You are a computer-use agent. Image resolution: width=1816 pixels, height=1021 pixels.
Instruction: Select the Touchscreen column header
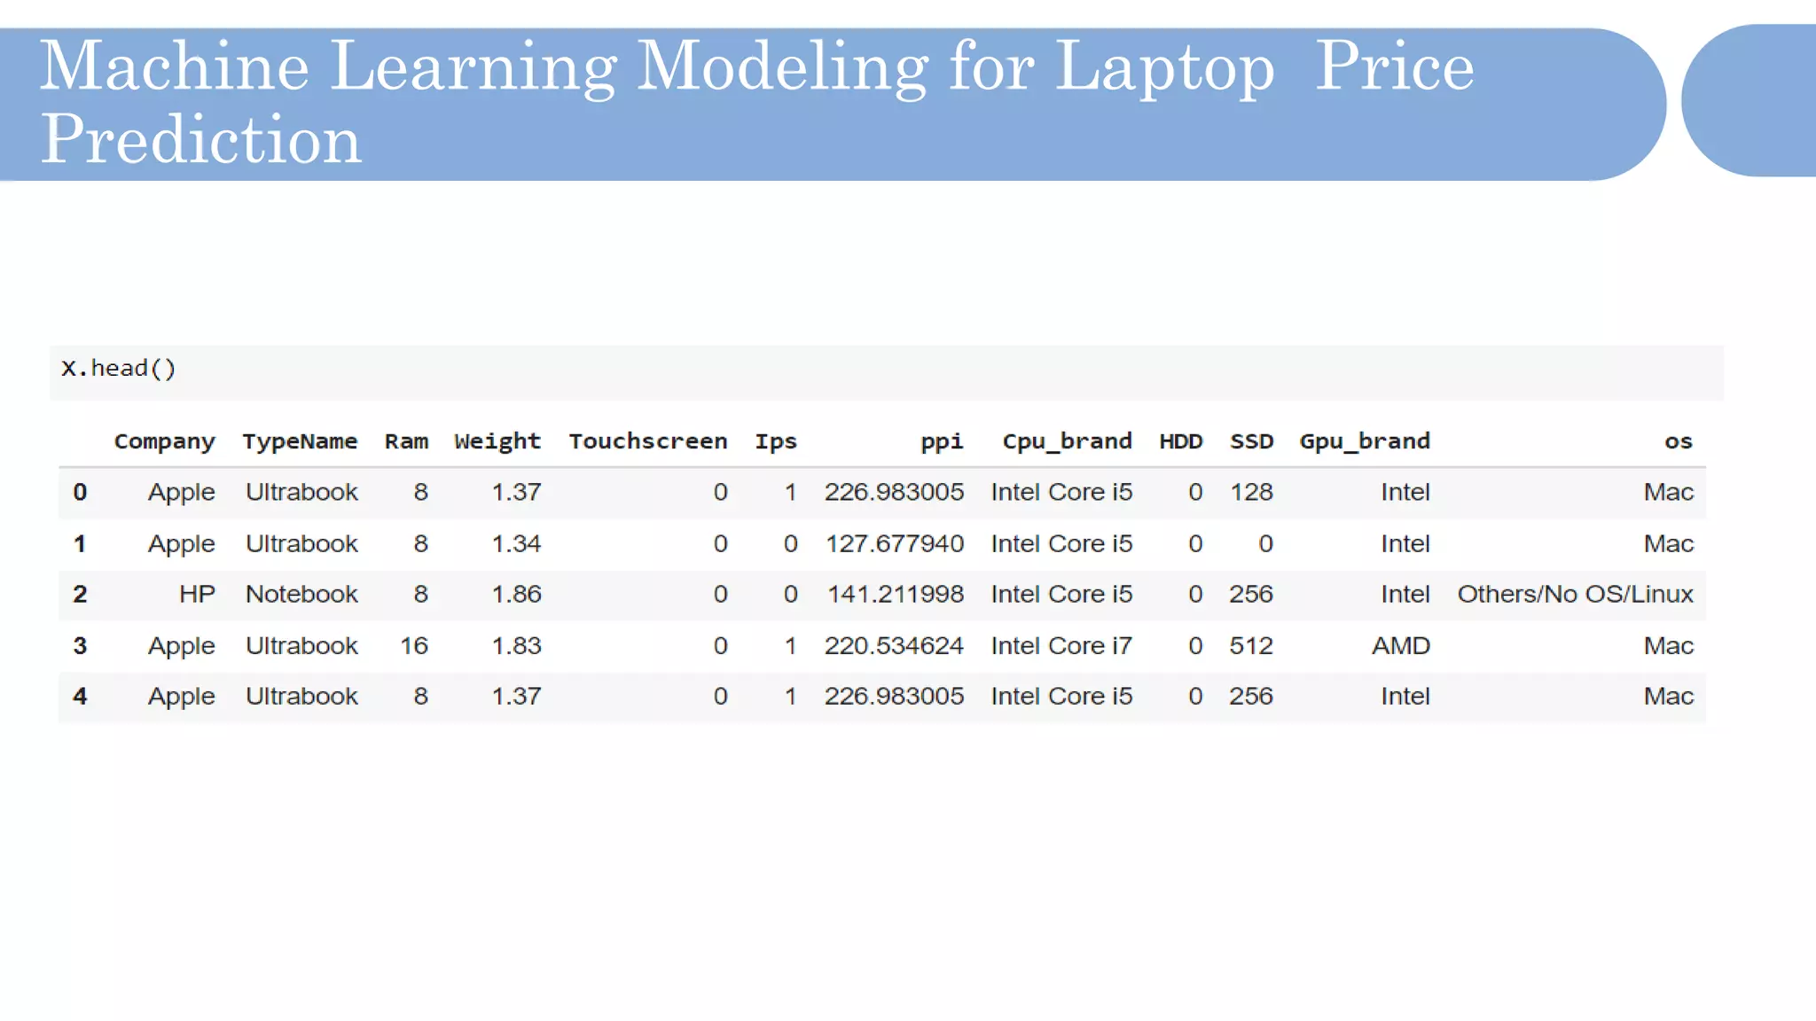(x=648, y=441)
